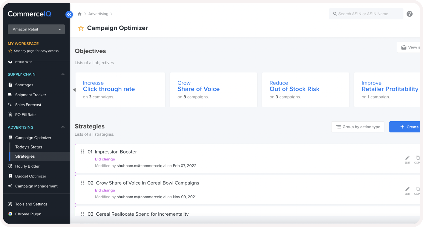Collapse the Supply Chain section

[x=63, y=74]
